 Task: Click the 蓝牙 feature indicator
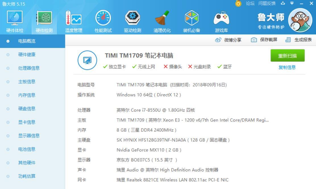point(224,67)
